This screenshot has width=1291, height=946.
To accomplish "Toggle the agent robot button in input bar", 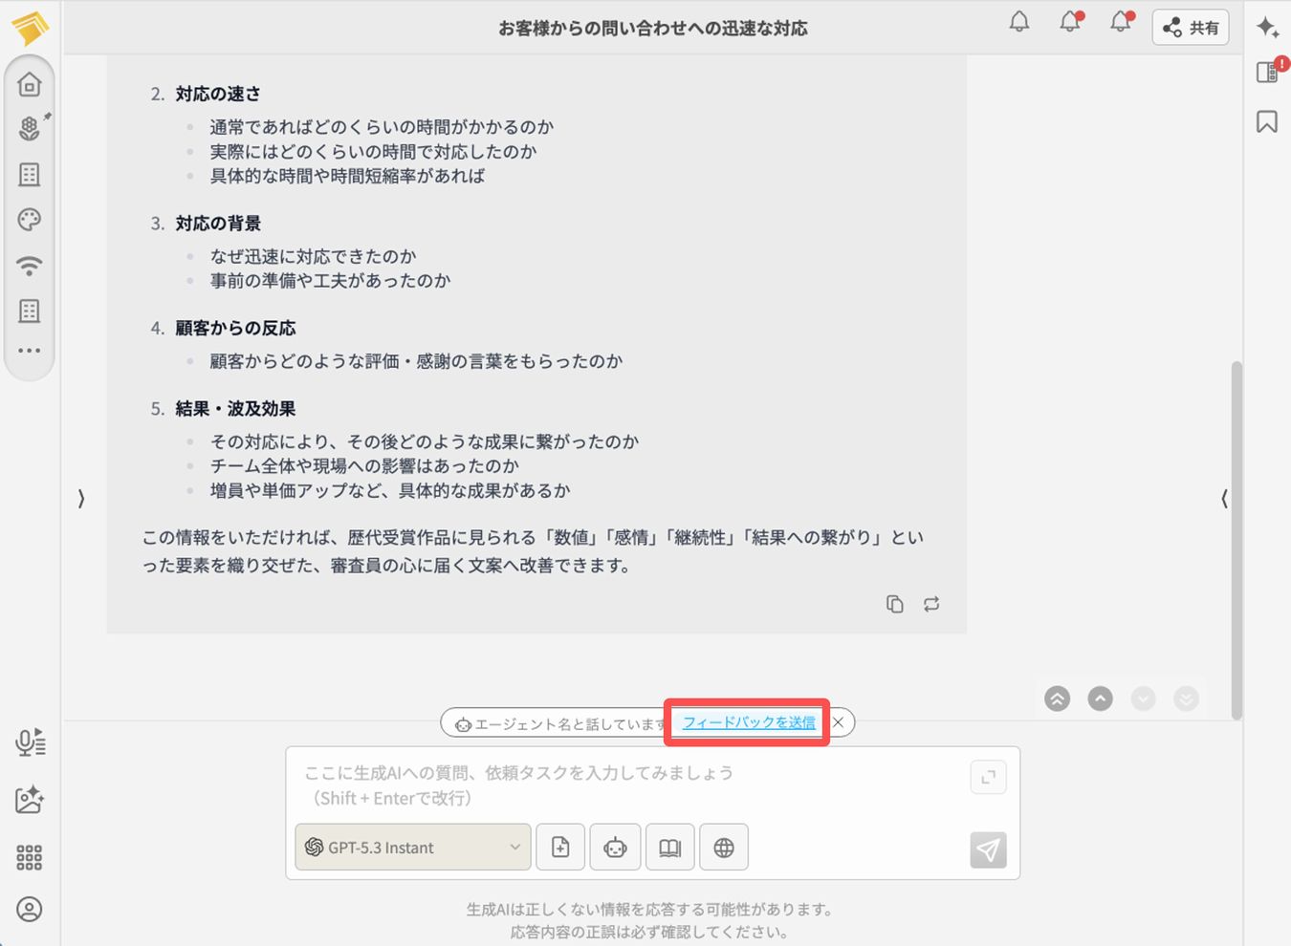I will pos(615,848).
